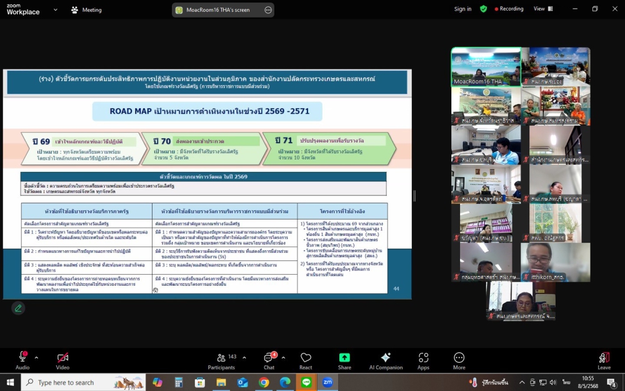Expand the Chat options chevron
Screen dimensions: 625x391
(x=283, y=358)
